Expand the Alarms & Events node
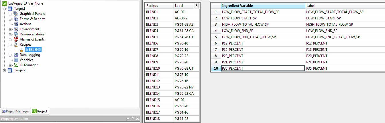 coord(10,39)
